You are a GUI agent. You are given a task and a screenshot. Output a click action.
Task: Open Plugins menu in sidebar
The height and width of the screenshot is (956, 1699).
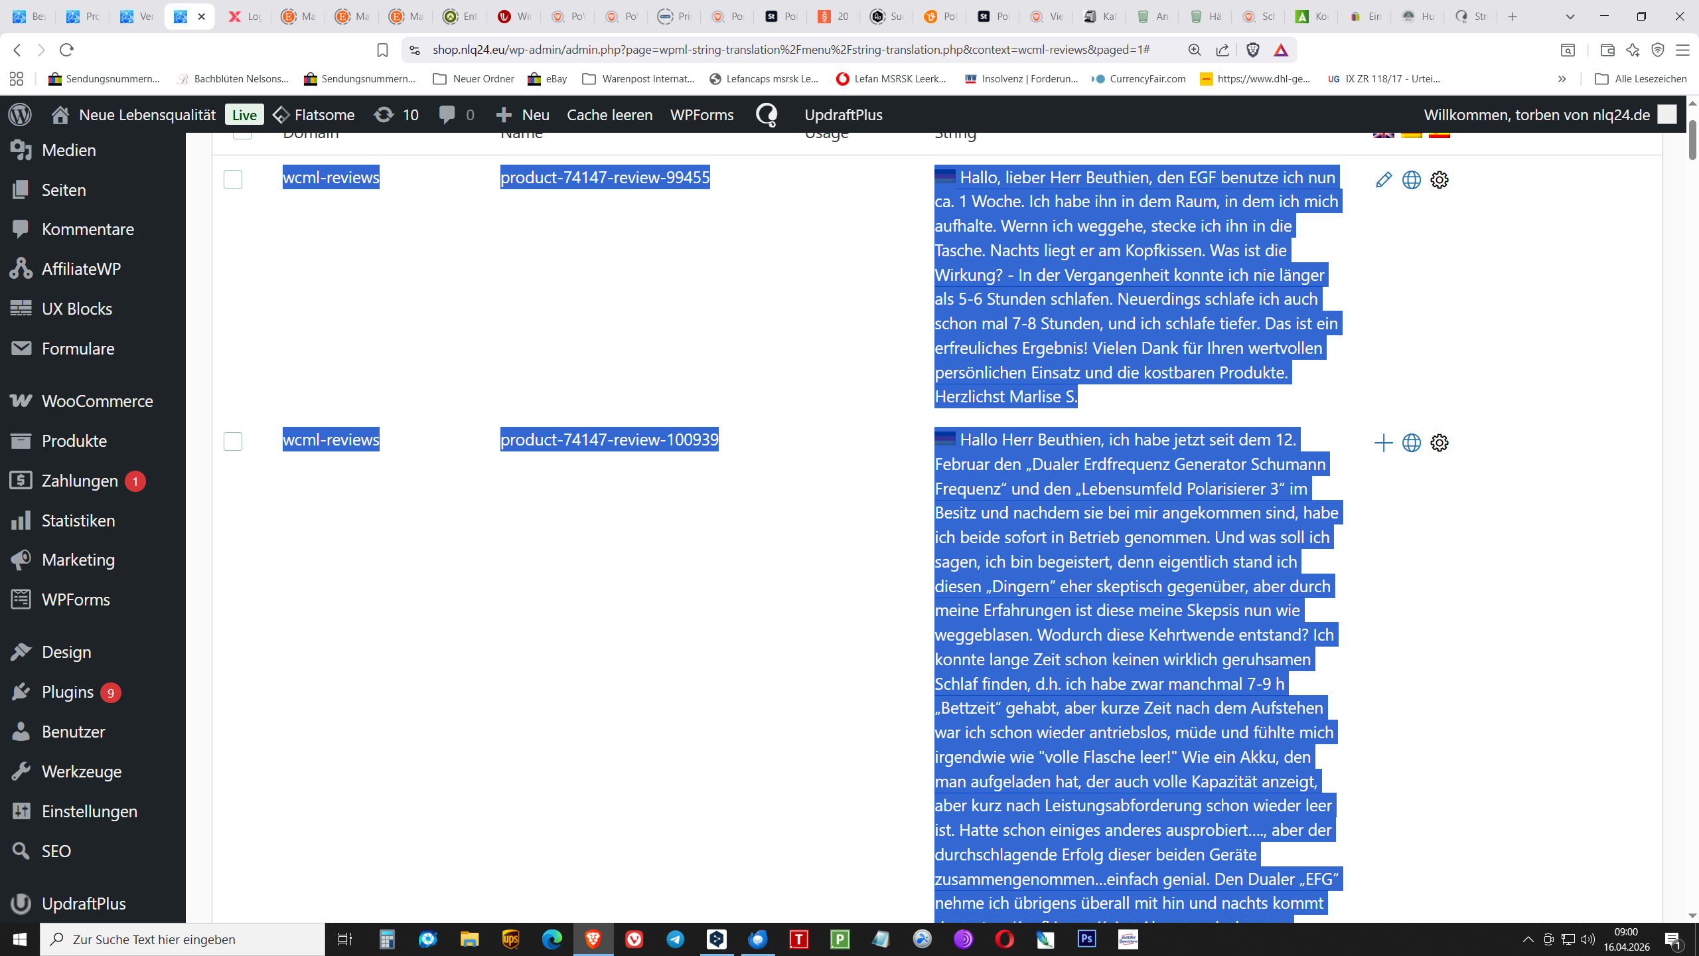tap(68, 692)
